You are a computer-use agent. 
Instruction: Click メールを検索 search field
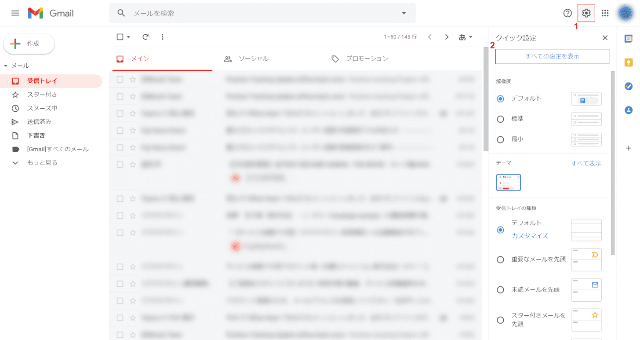pyautogui.click(x=262, y=13)
